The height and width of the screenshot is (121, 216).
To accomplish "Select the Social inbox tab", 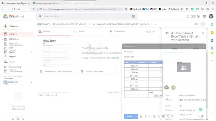I will click(x=79, y=31).
